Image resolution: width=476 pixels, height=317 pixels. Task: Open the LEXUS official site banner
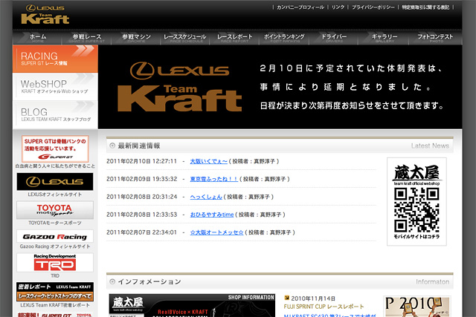click(x=55, y=182)
